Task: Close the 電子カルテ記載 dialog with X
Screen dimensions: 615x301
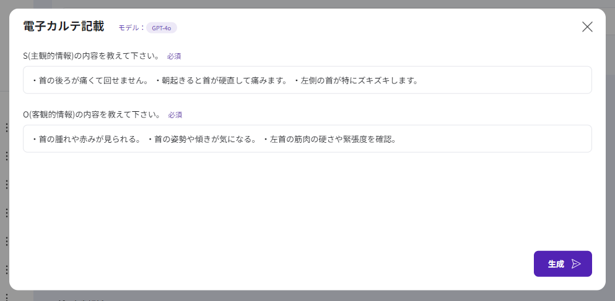Action: point(587,27)
